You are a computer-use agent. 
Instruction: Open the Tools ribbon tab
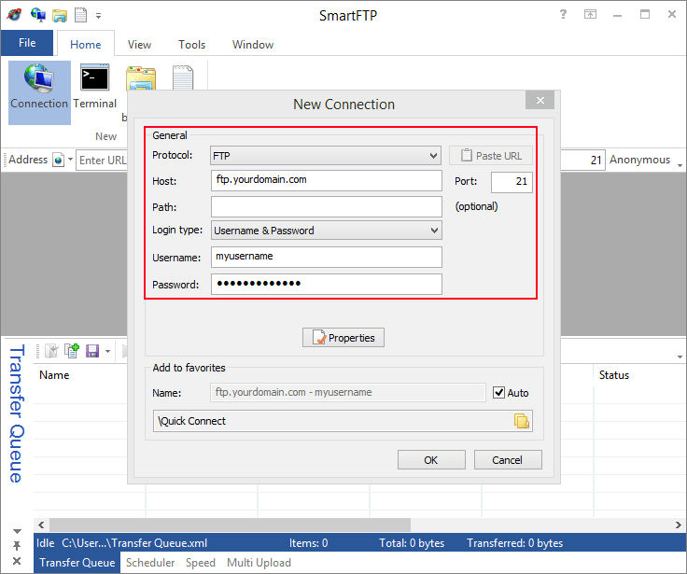pos(191,44)
